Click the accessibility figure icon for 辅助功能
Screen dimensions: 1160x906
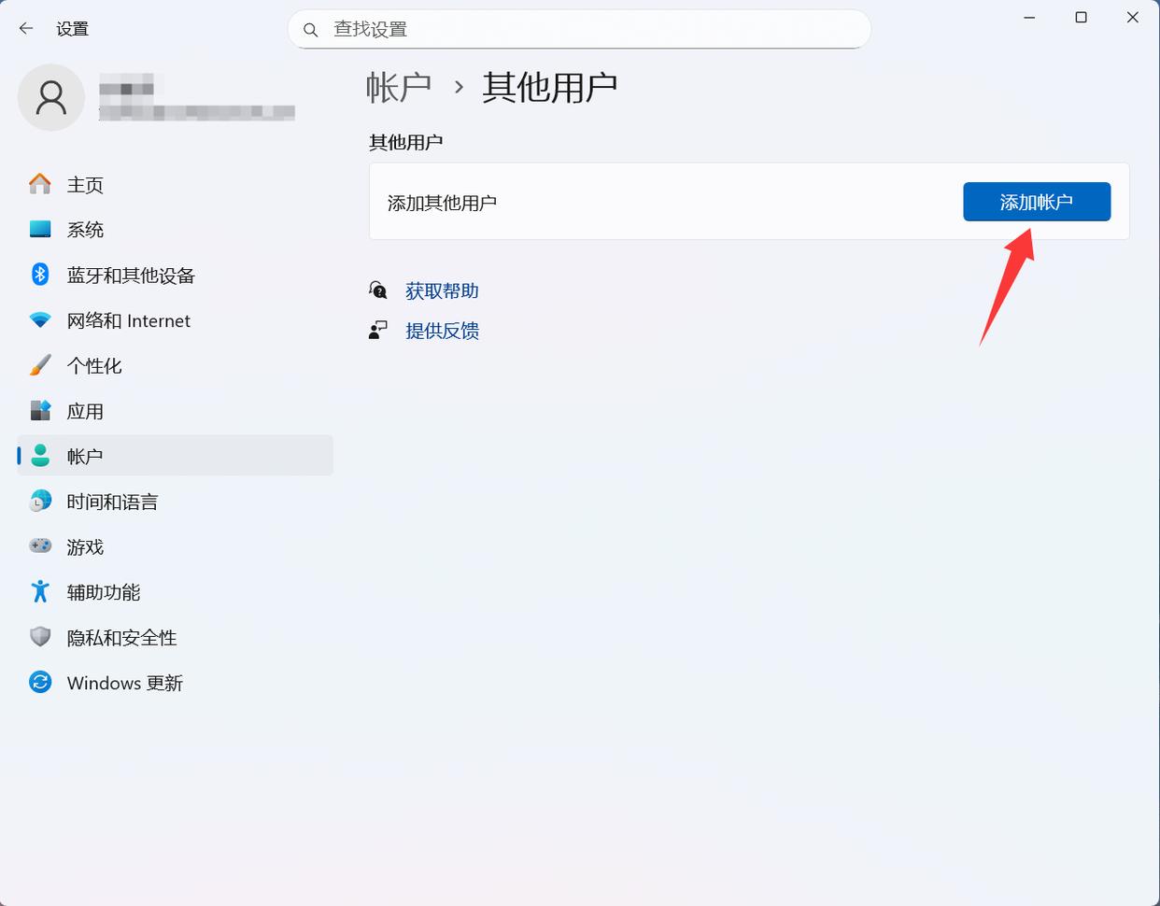[40, 592]
